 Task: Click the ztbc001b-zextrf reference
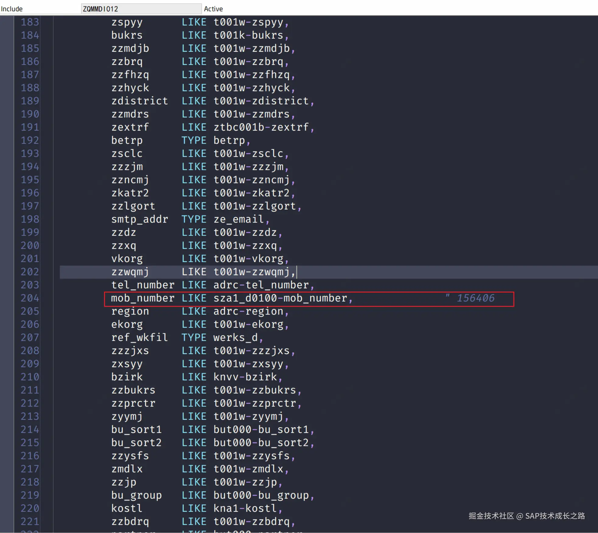[x=261, y=127]
